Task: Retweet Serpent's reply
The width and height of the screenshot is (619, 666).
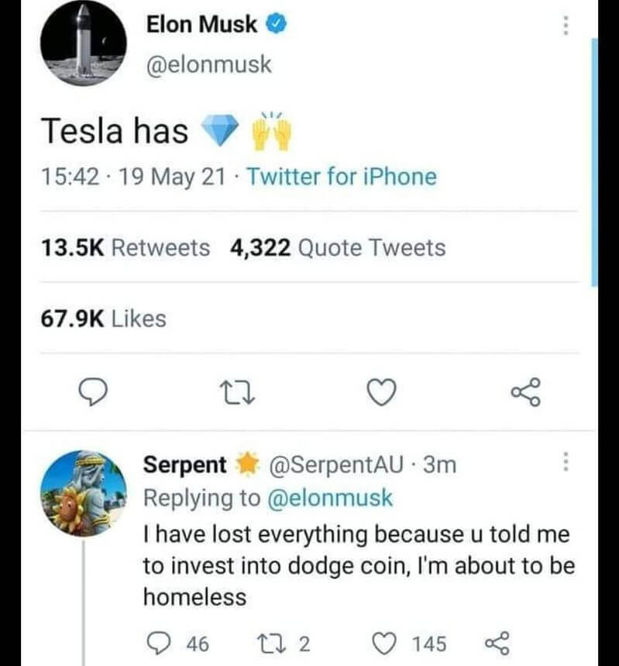Action: (266, 644)
